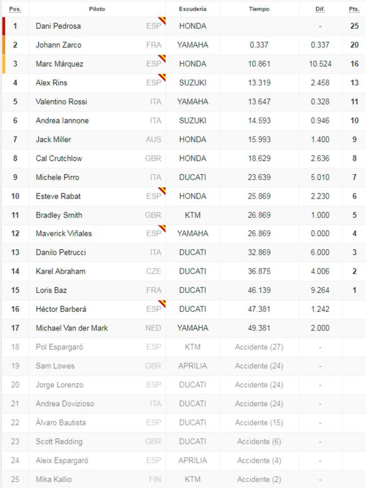Click the Dif. column header

[320, 10]
